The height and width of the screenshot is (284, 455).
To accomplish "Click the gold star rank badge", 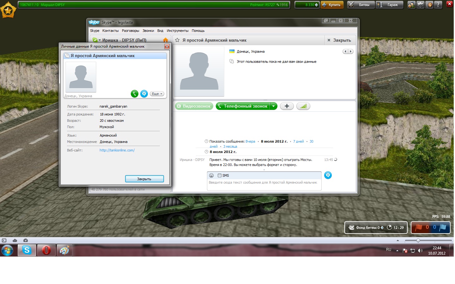I will [8, 10].
